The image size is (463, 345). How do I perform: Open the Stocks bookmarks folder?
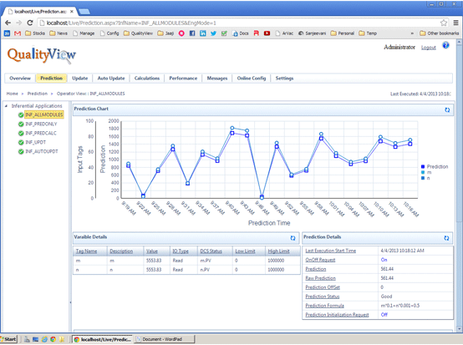pos(35,33)
